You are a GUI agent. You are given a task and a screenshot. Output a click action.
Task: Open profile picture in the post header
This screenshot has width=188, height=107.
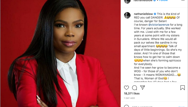click(x=127, y=1)
